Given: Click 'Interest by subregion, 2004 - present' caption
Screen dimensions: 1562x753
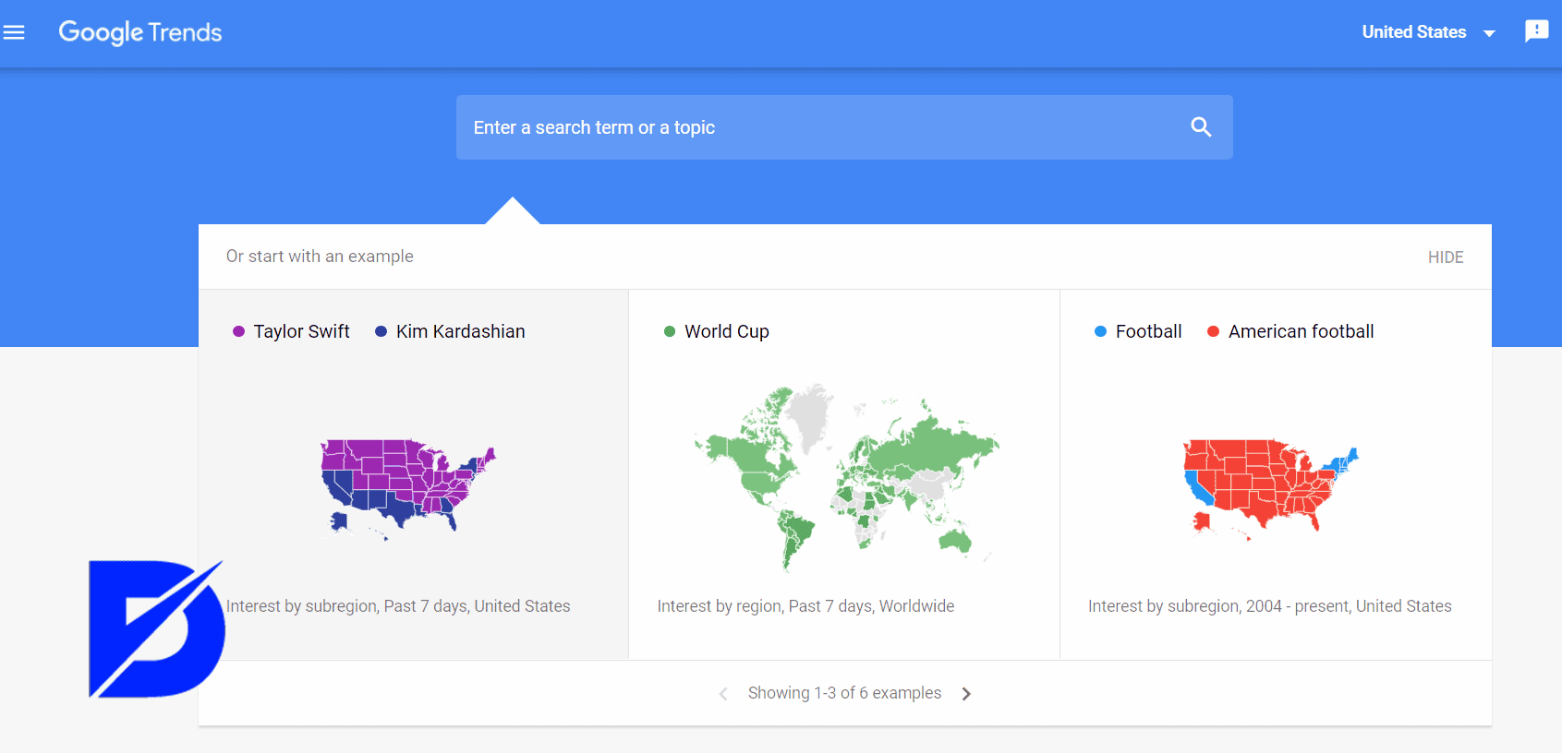Looking at the screenshot, I should pyautogui.click(x=1270, y=606).
